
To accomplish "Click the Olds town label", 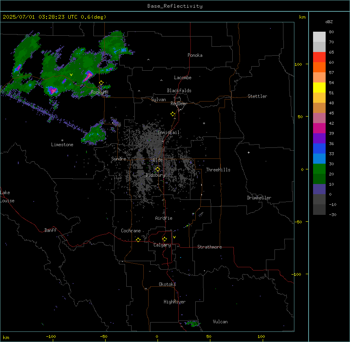I will [x=158, y=160].
